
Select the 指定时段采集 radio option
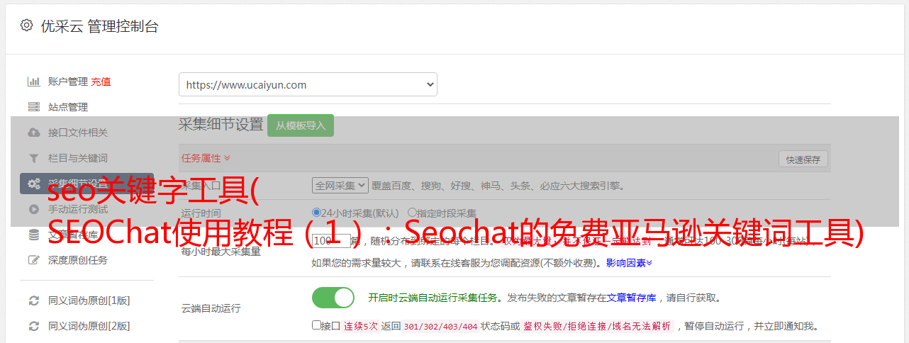click(x=412, y=213)
